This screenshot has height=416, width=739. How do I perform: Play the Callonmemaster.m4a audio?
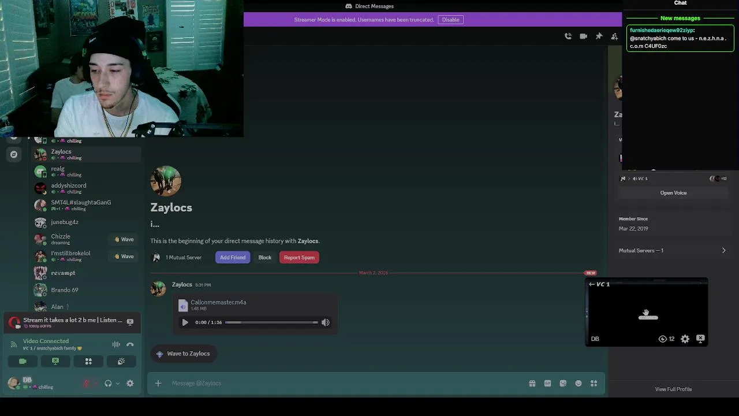click(x=185, y=322)
